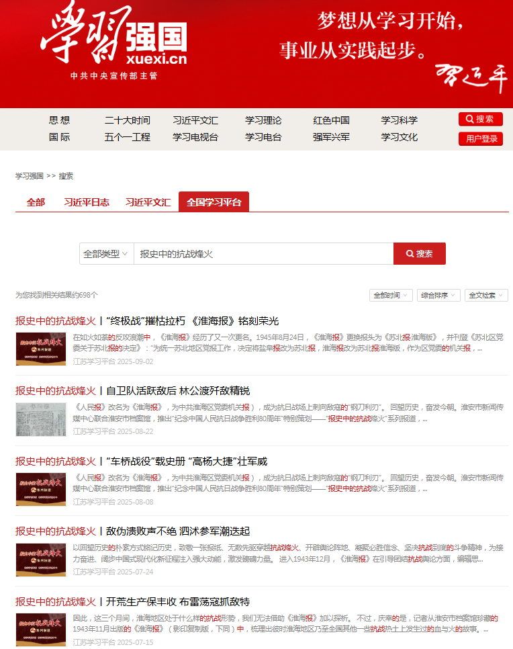The height and width of the screenshot is (649, 513).
Task: Open the 五个一工程 navigation item
Action: coord(127,137)
